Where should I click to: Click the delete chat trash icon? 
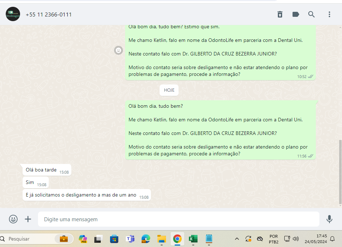click(x=280, y=14)
